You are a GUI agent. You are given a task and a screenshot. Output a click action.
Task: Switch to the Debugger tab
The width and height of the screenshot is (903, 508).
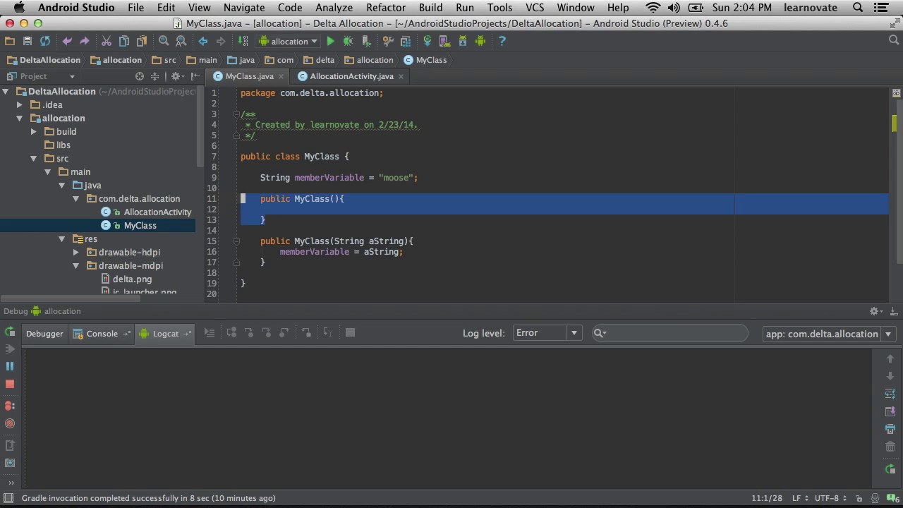point(44,334)
